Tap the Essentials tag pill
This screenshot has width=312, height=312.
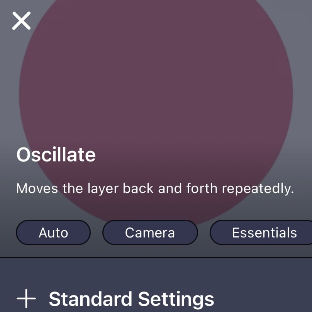pos(264,232)
